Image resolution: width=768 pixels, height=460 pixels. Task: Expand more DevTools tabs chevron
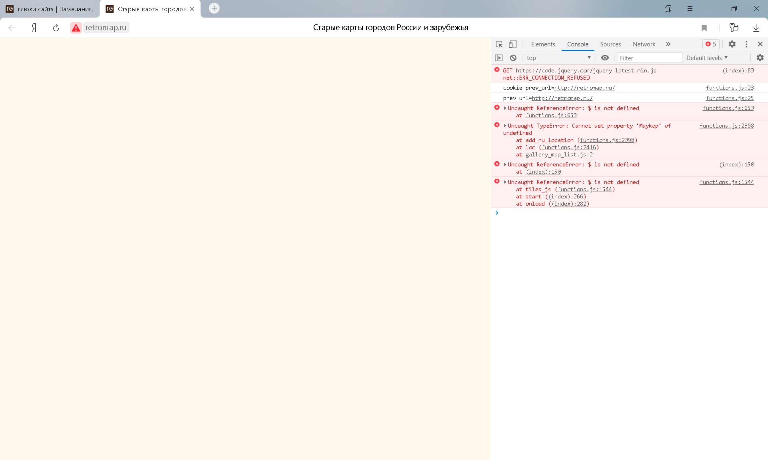(668, 44)
